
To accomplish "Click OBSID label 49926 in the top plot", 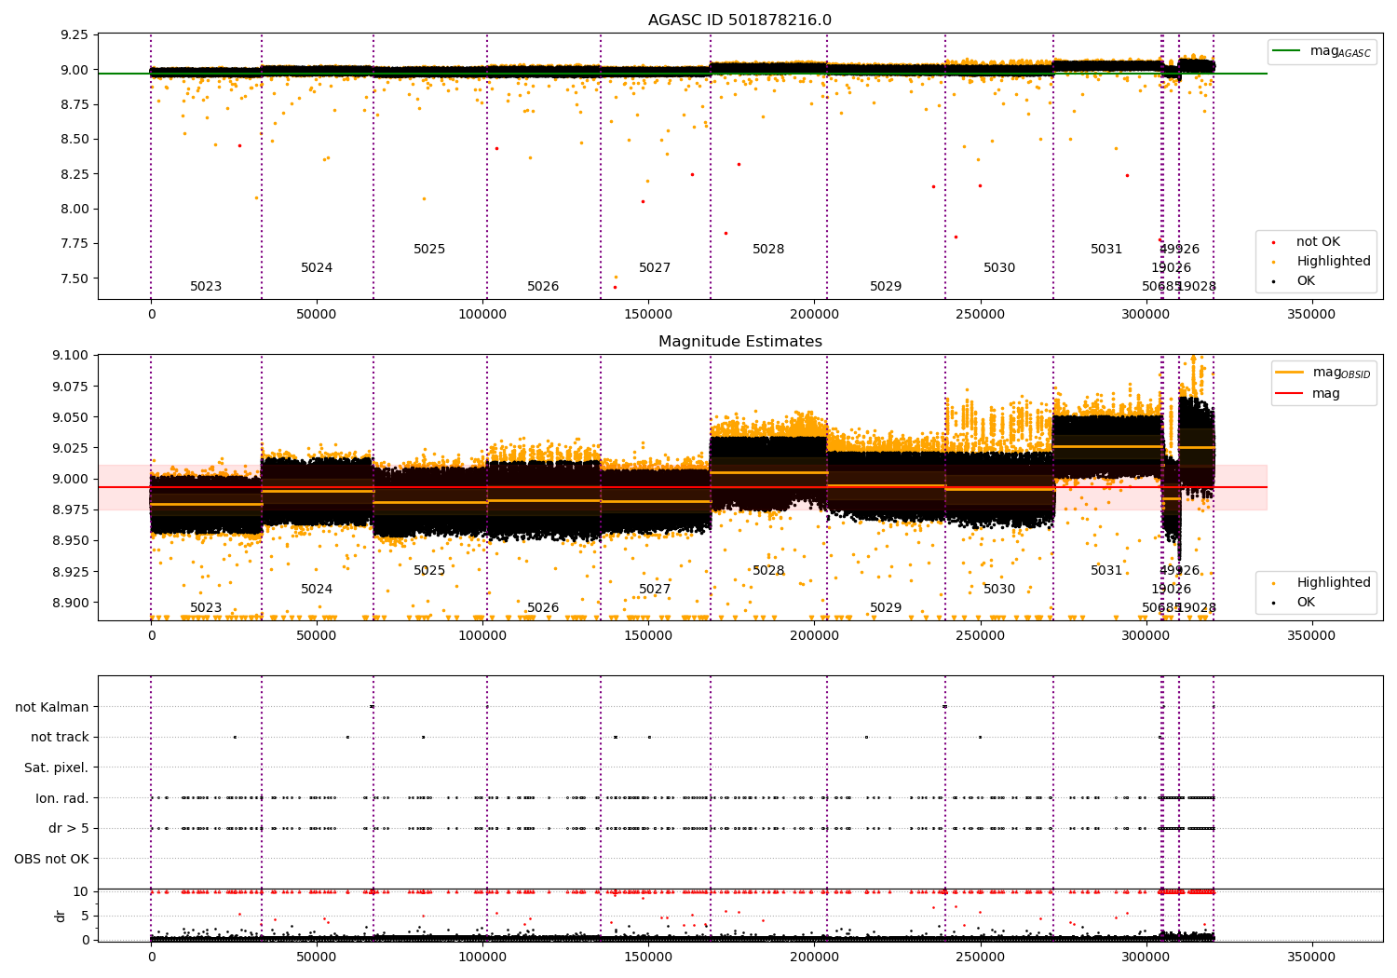I will pos(1180,250).
